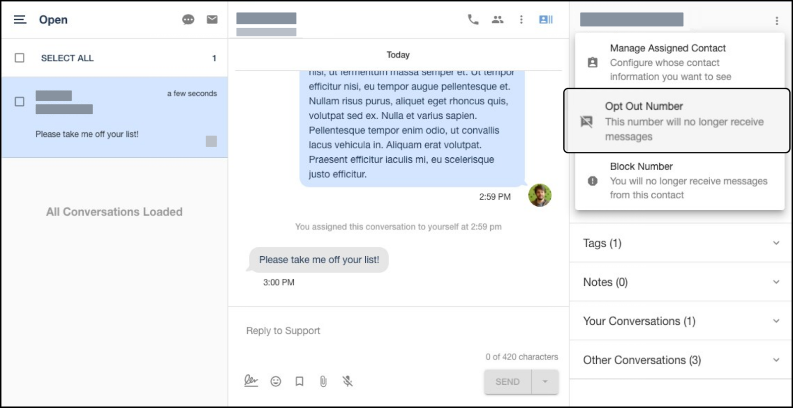
Task: Insert an emoji into the reply
Action: (276, 381)
